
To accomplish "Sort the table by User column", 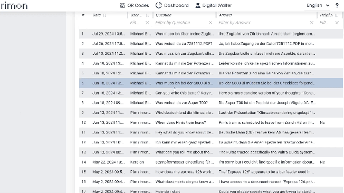I will [x=147, y=15].
